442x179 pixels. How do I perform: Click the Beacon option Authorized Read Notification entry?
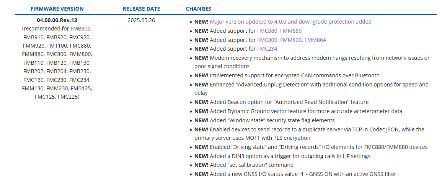pos(281,102)
